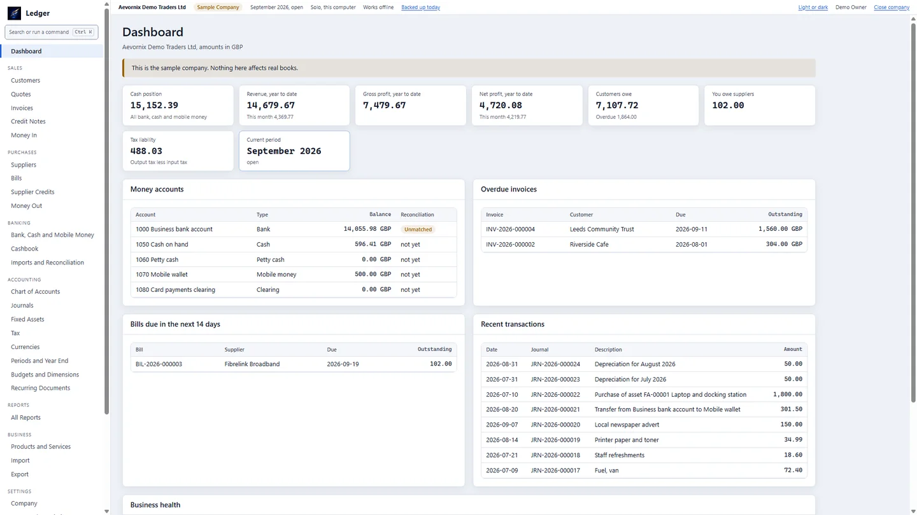Click the Backed up today link
This screenshot has width=917, height=515.
[x=420, y=7]
